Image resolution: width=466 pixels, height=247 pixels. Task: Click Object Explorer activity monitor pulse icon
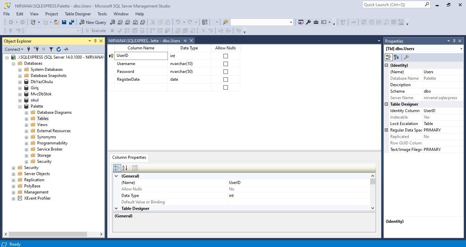pos(66,49)
